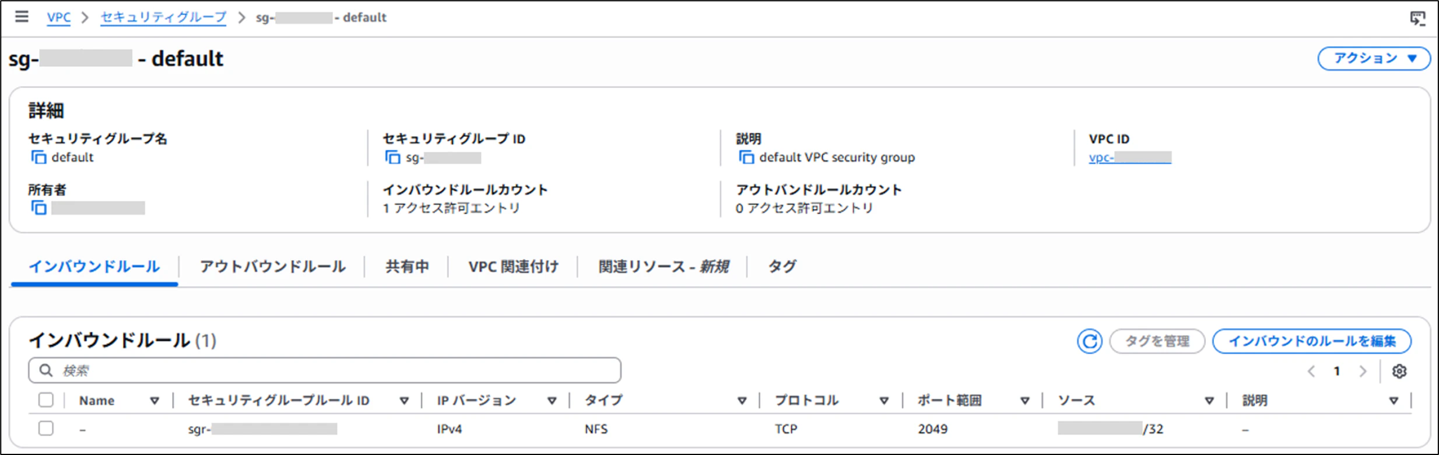Copy the owner (所有者) account ID

click(x=38, y=208)
